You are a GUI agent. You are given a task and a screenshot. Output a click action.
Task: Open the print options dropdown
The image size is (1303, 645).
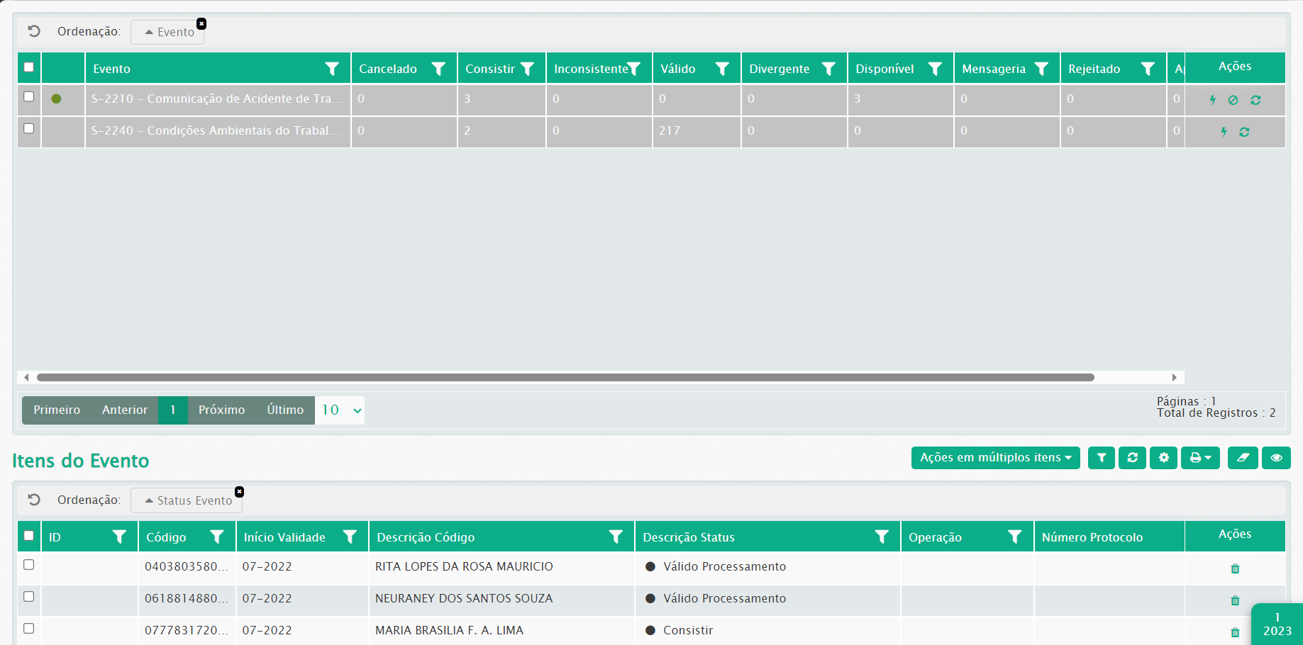(x=1200, y=458)
